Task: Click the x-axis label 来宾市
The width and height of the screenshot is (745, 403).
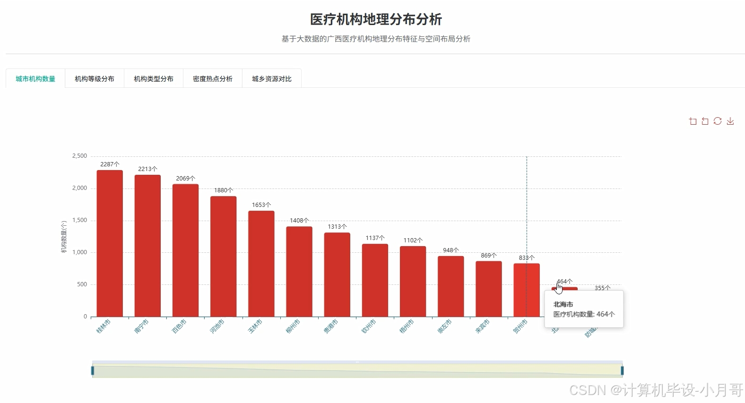Action: pyautogui.click(x=483, y=326)
